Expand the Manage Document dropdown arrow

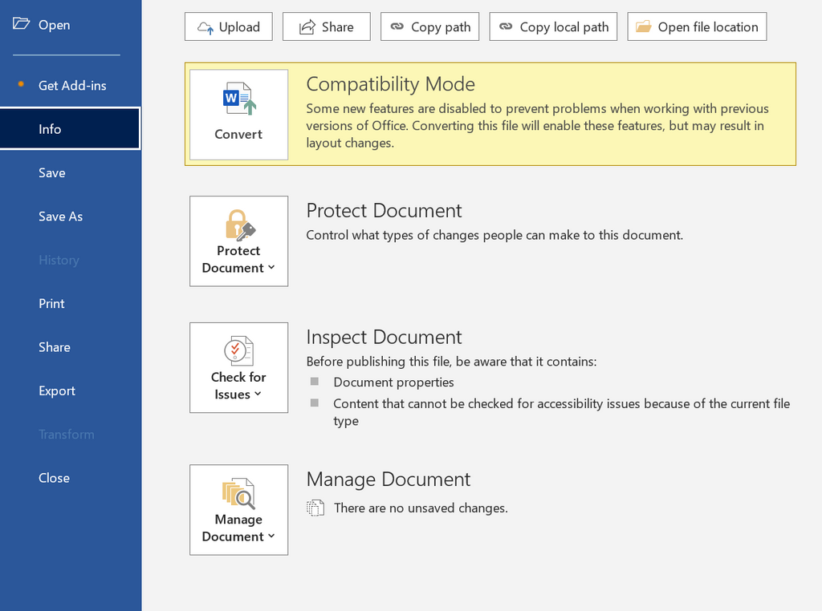pyautogui.click(x=271, y=536)
